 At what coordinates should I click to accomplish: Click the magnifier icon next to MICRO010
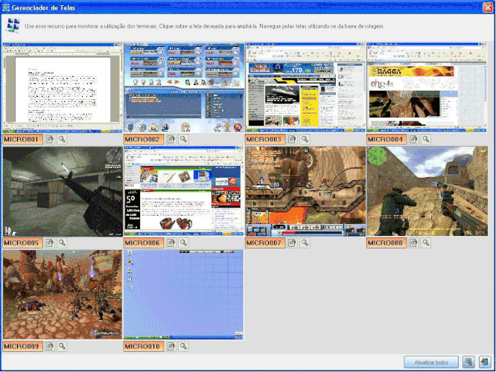click(x=183, y=347)
